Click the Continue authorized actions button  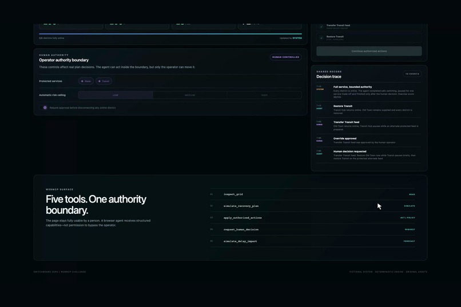click(369, 51)
